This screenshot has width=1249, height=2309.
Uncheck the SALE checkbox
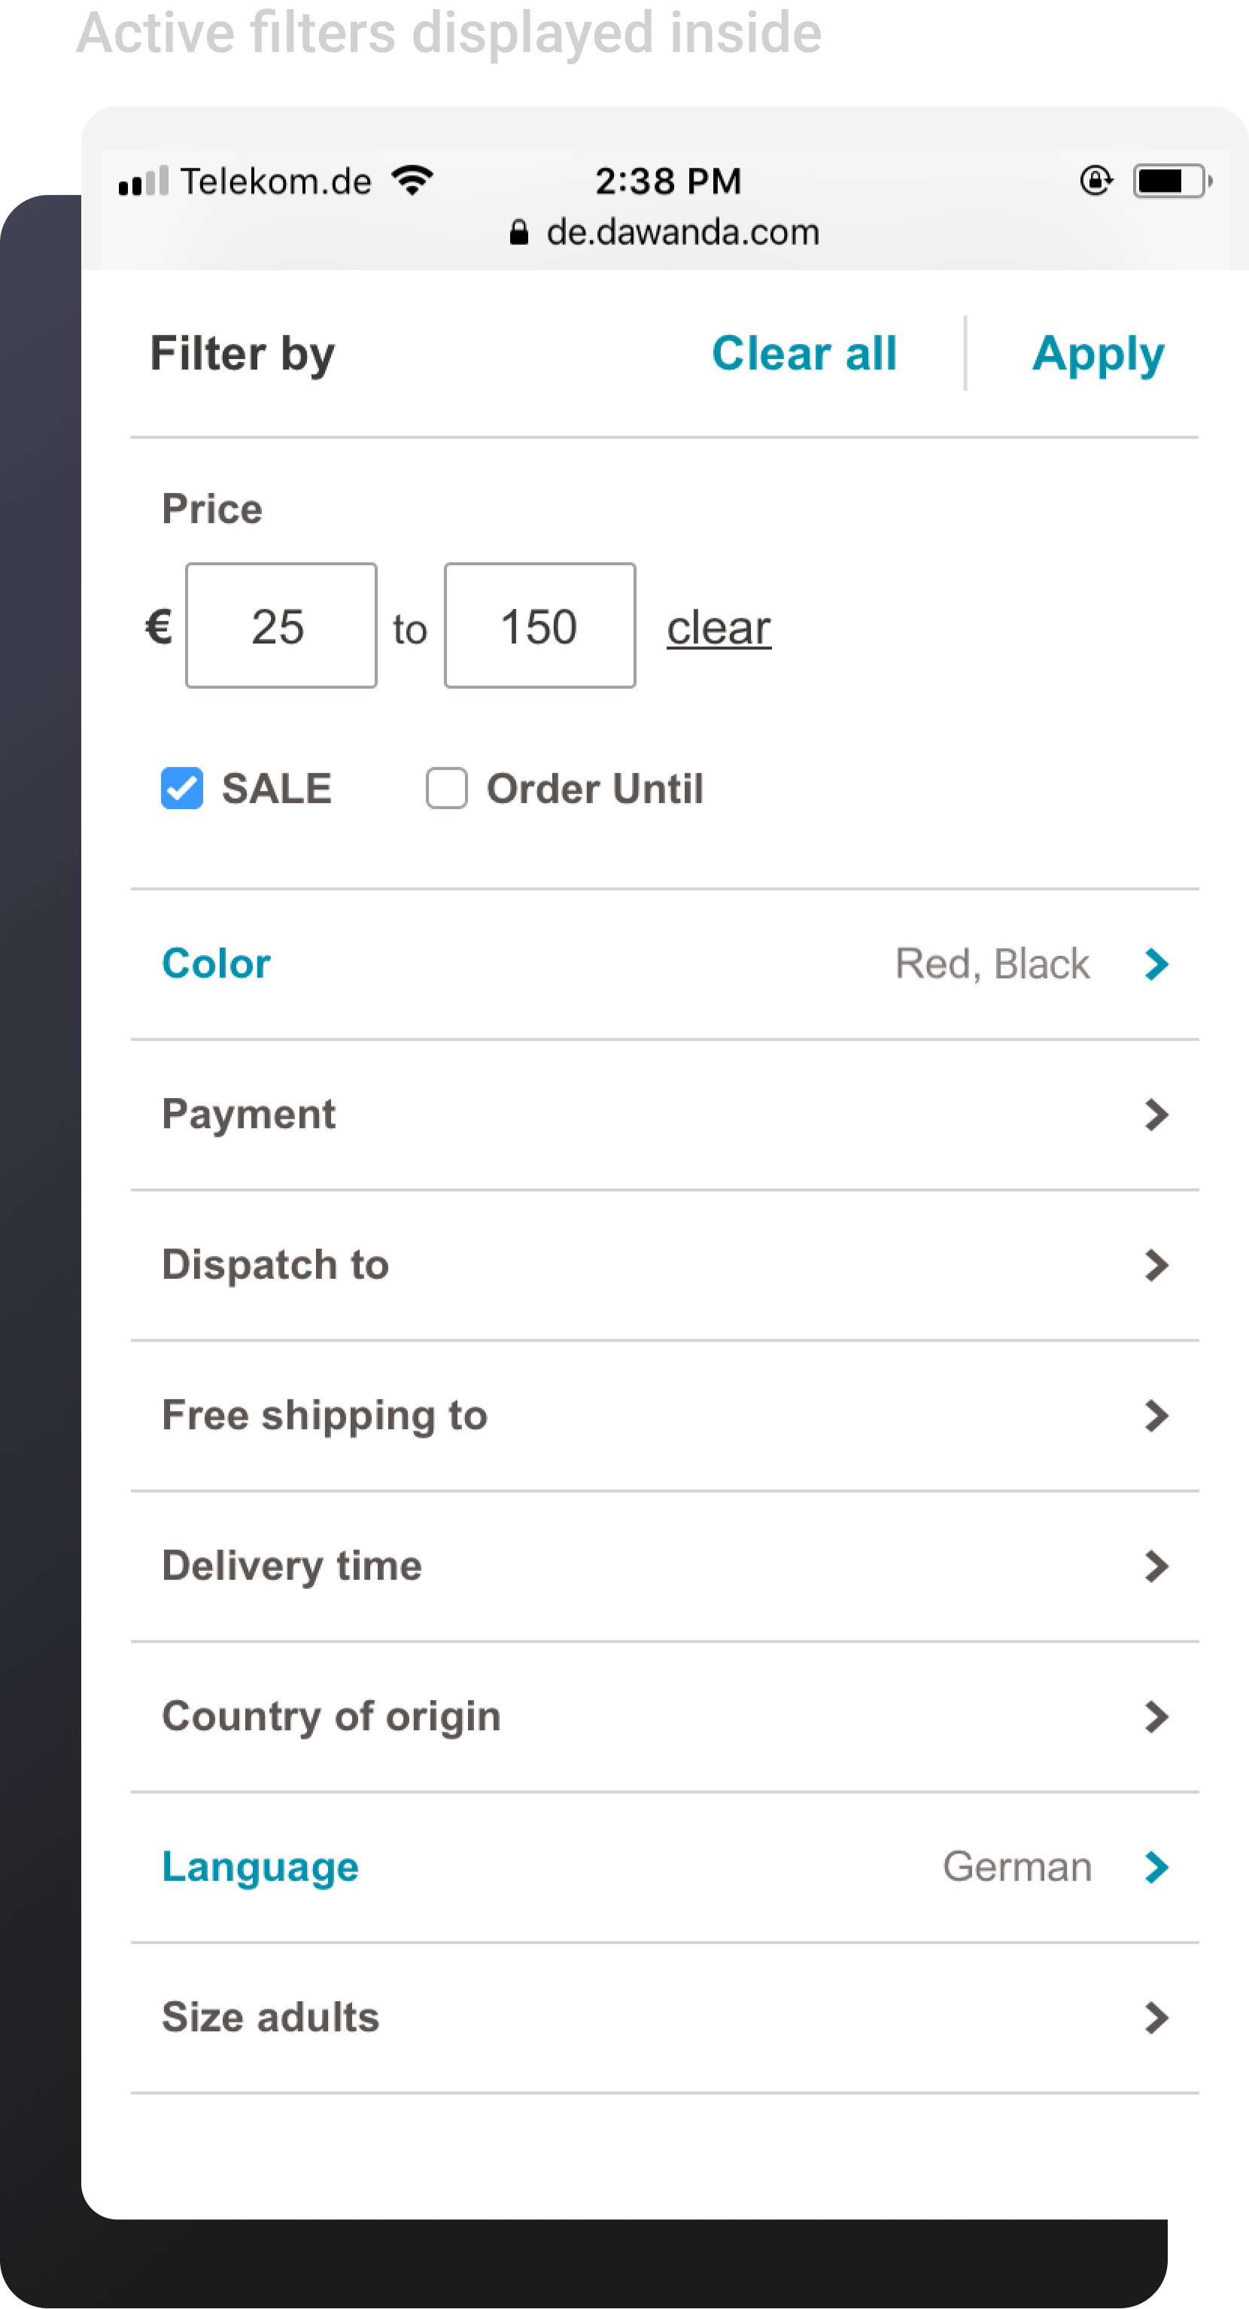click(x=182, y=789)
